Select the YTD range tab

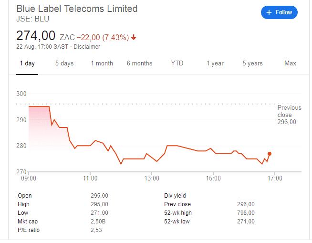tap(177, 63)
